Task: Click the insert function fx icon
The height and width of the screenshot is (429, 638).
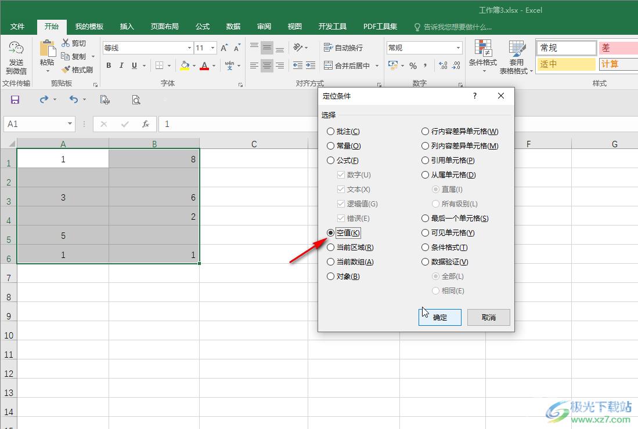Action: click(x=145, y=124)
